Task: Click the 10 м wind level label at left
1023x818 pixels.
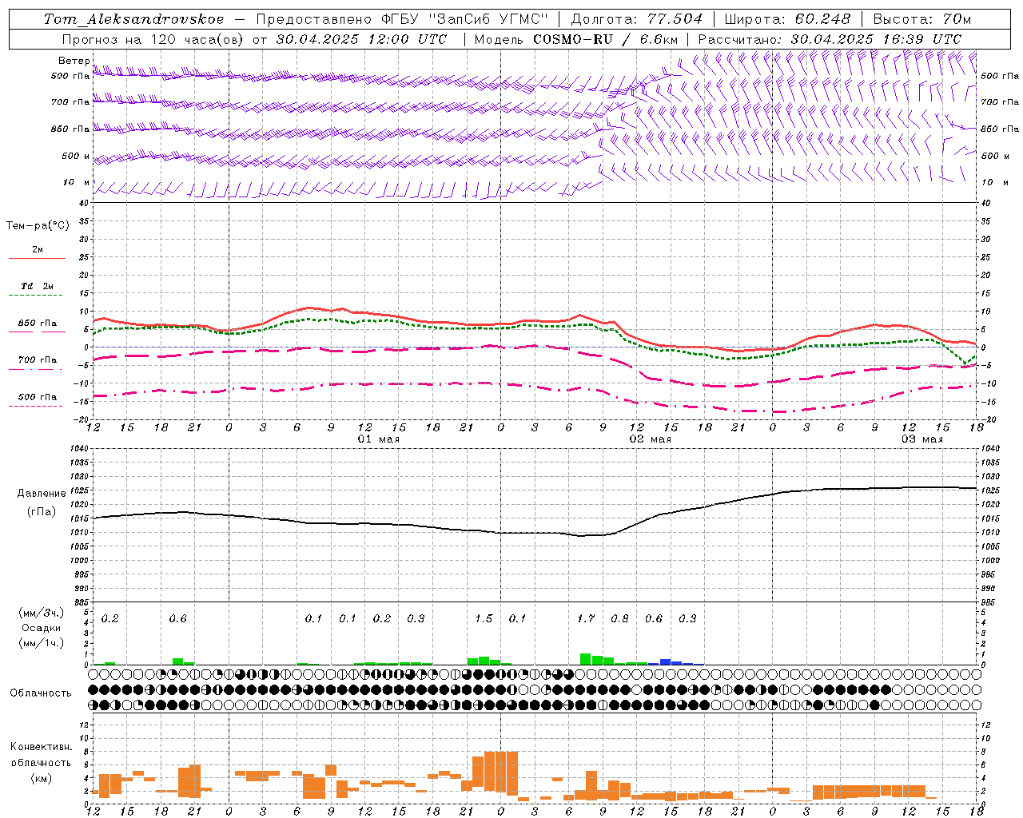Action: coord(77,182)
